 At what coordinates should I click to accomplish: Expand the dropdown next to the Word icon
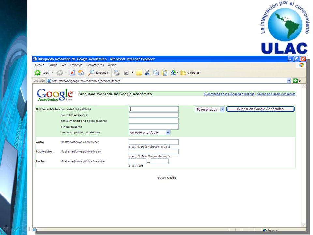coord(133,73)
